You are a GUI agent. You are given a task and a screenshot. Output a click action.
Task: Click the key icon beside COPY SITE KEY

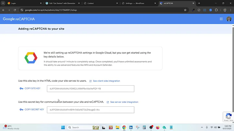(21, 89)
